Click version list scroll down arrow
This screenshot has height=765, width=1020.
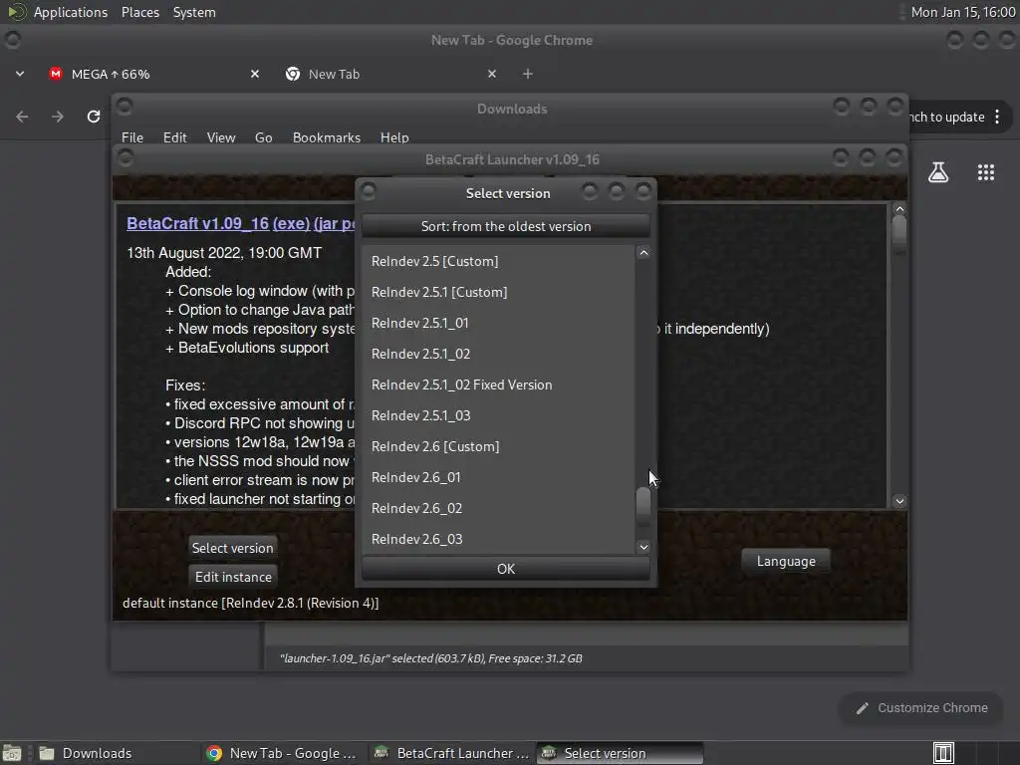pos(643,547)
